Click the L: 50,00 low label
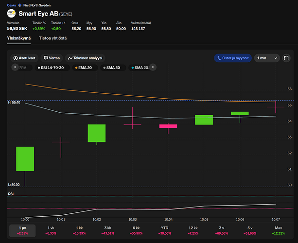Image resolution: width=298 pixels, height=243 pixels. pyautogui.click(x=14, y=185)
